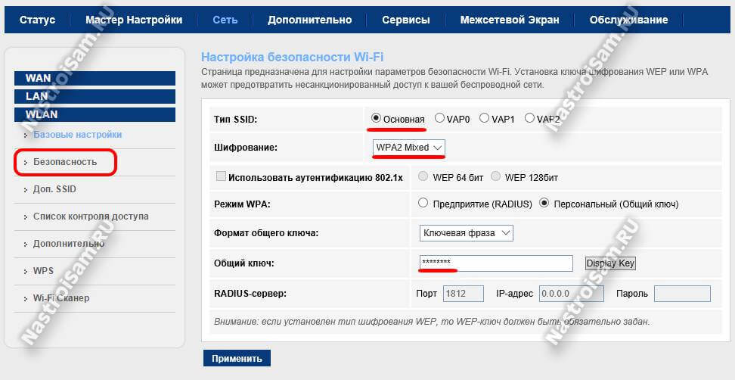Click the Внимание WEP-ключ note text
735x380 pixels.
(x=432, y=322)
